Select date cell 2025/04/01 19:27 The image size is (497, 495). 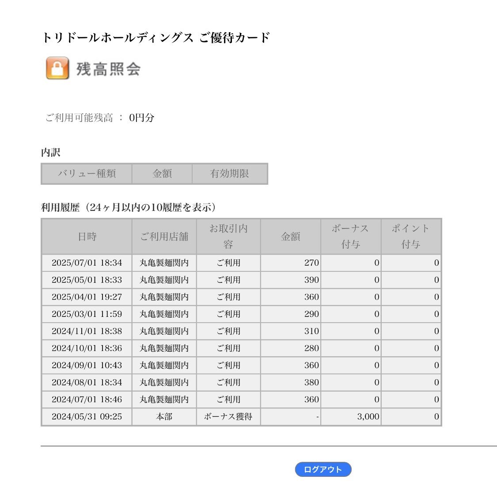point(87,297)
